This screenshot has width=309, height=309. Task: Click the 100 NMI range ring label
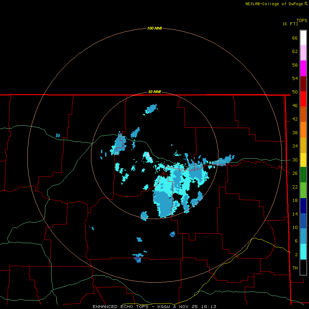[x=154, y=28]
